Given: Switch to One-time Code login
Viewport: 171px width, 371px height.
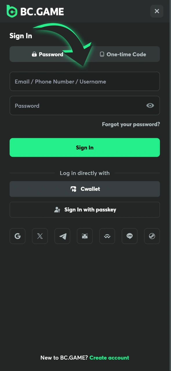Looking at the screenshot, I should [x=123, y=54].
